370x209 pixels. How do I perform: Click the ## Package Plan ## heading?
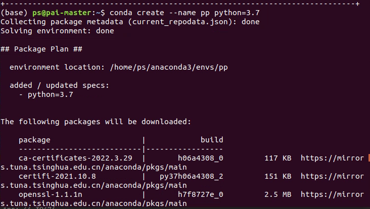41,49
